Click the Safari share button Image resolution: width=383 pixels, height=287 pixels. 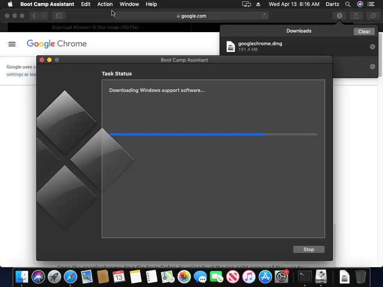tap(356, 16)
